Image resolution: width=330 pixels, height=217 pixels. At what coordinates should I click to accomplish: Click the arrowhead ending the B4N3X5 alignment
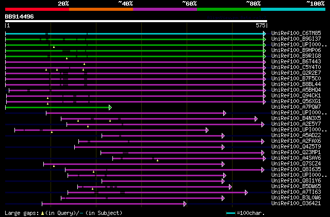[x=256, y=119]
